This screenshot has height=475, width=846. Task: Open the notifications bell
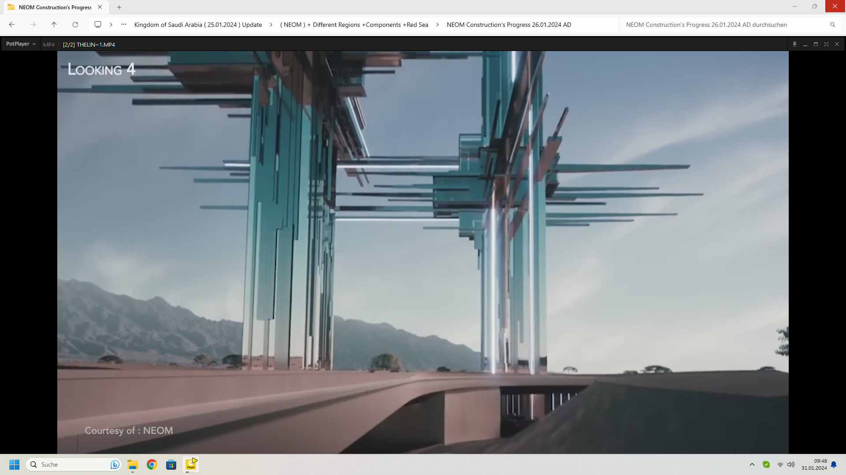click(834, 464)
